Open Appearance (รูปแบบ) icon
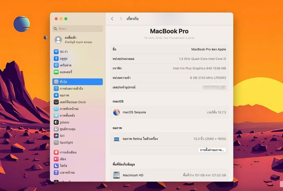This screenshot has width=283, height=191. coord(56,122)
